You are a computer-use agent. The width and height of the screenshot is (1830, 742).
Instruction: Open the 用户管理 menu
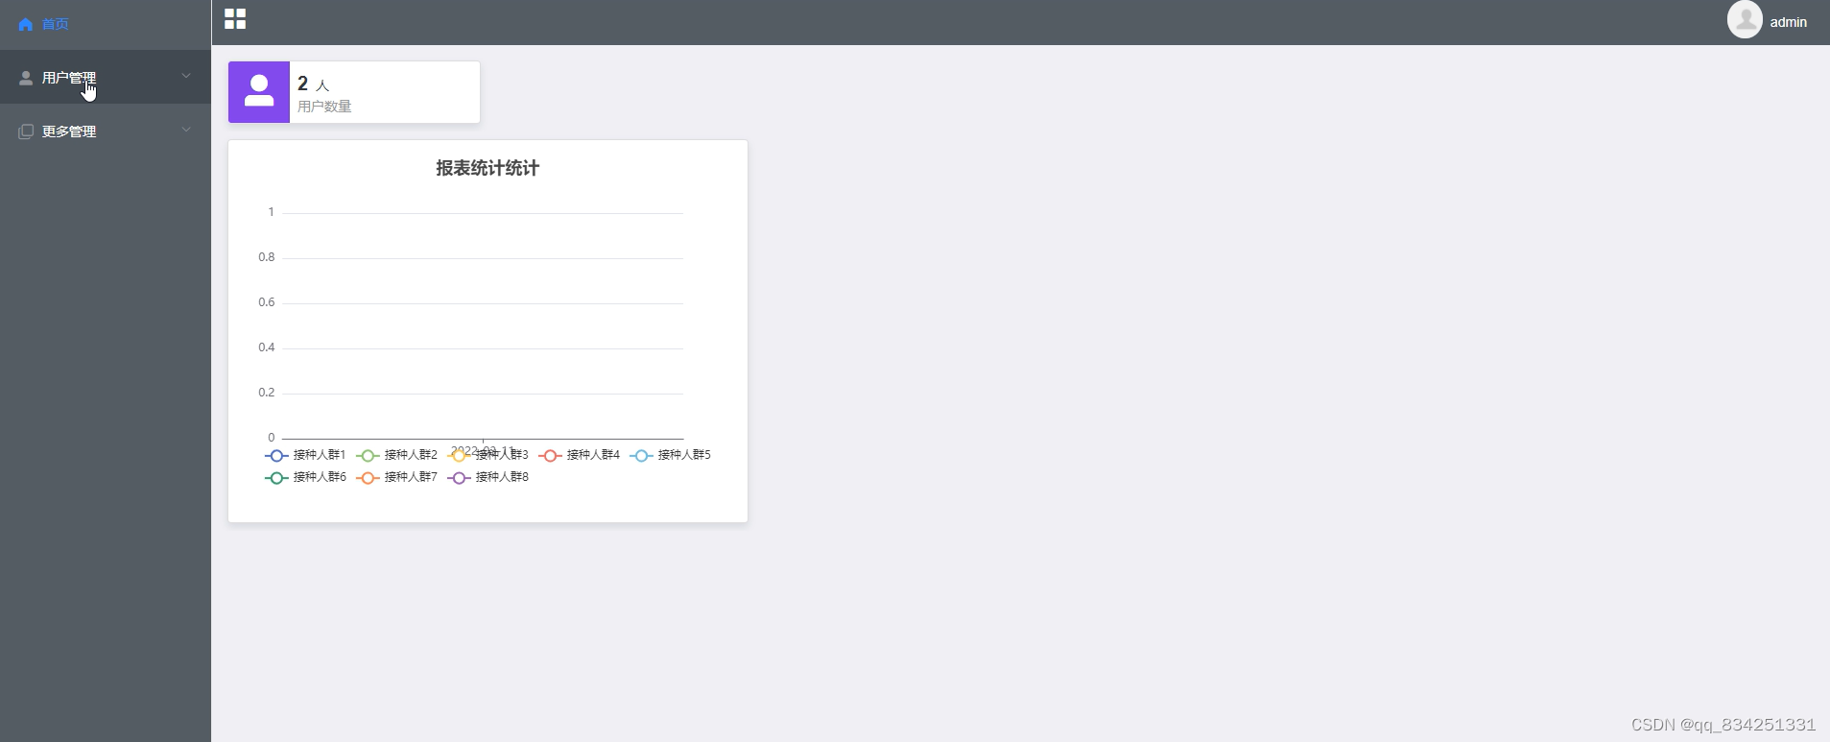(106, 77)
